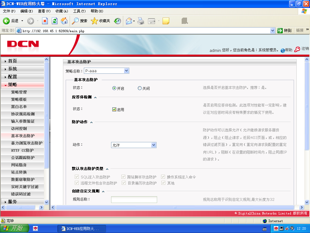Image resolution: width=310 pixels, height=233 pixels.
Task: Select the 开启 status radio button
Action: coord(114,88)
